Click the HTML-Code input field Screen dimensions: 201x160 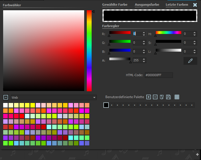[x=159, y=75]
